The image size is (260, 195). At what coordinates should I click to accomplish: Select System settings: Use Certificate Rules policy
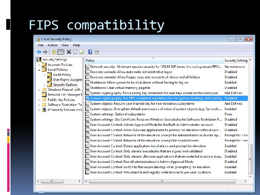pyautogui.click(x=166, y=119)
